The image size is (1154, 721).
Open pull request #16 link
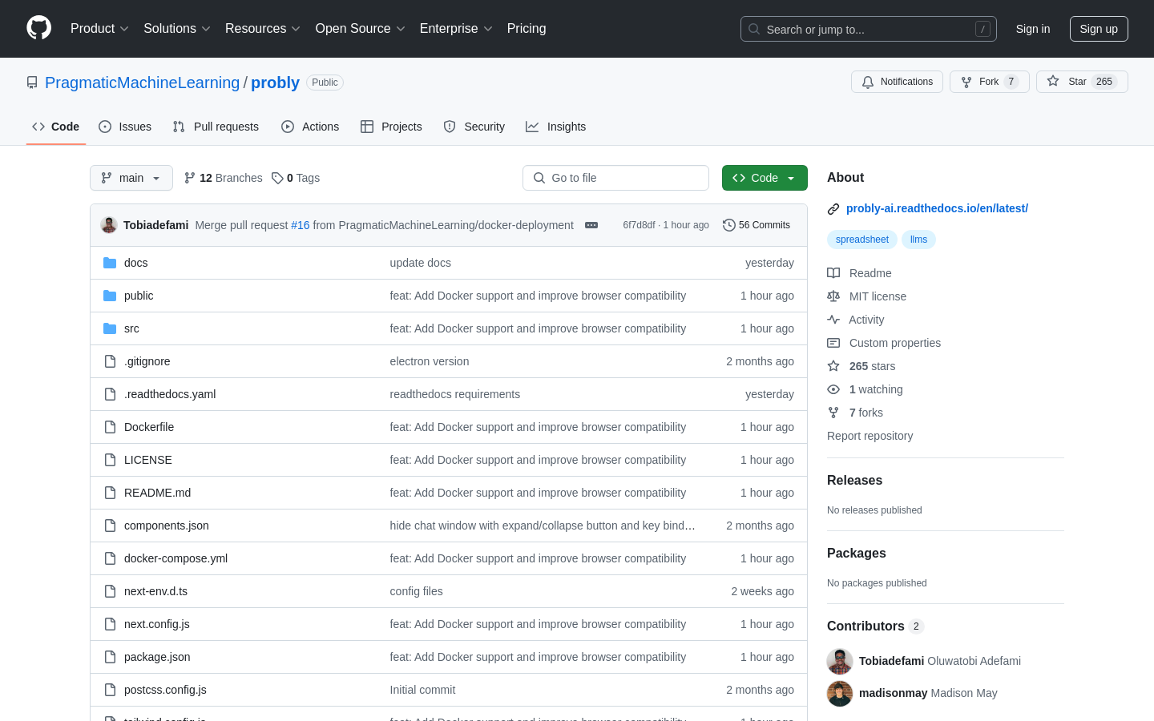point(301,225)
